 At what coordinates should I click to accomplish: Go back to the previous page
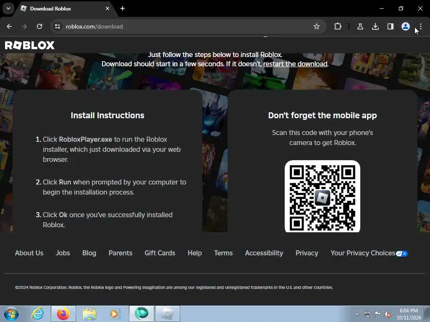[9, 26]
